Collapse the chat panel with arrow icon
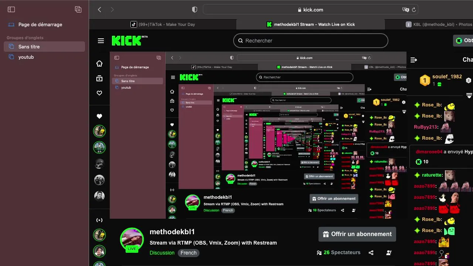473x266 pixels. [414, 60]
